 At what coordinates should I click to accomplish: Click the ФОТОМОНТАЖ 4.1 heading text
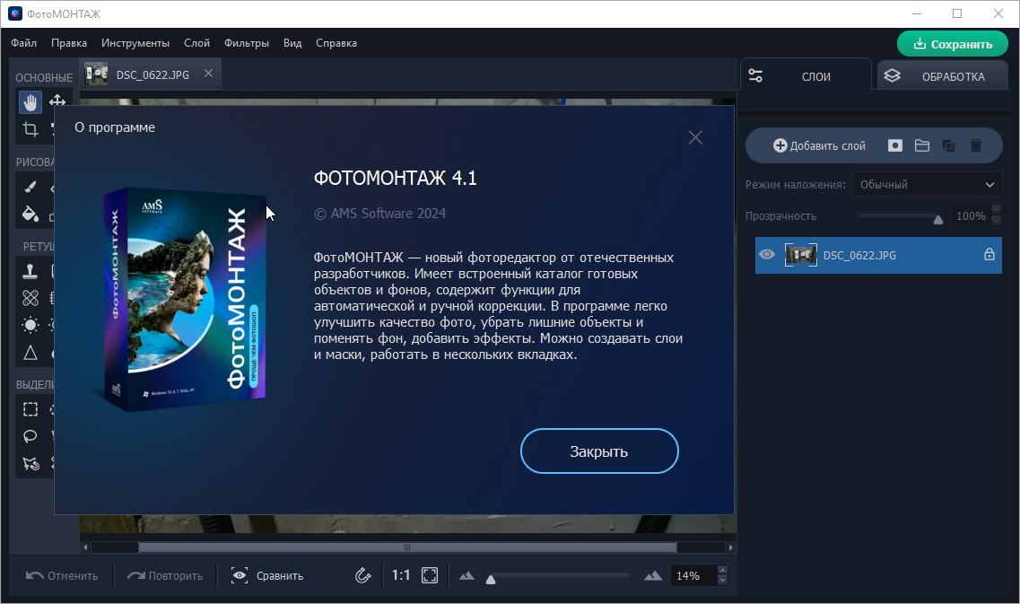[395, 178]
